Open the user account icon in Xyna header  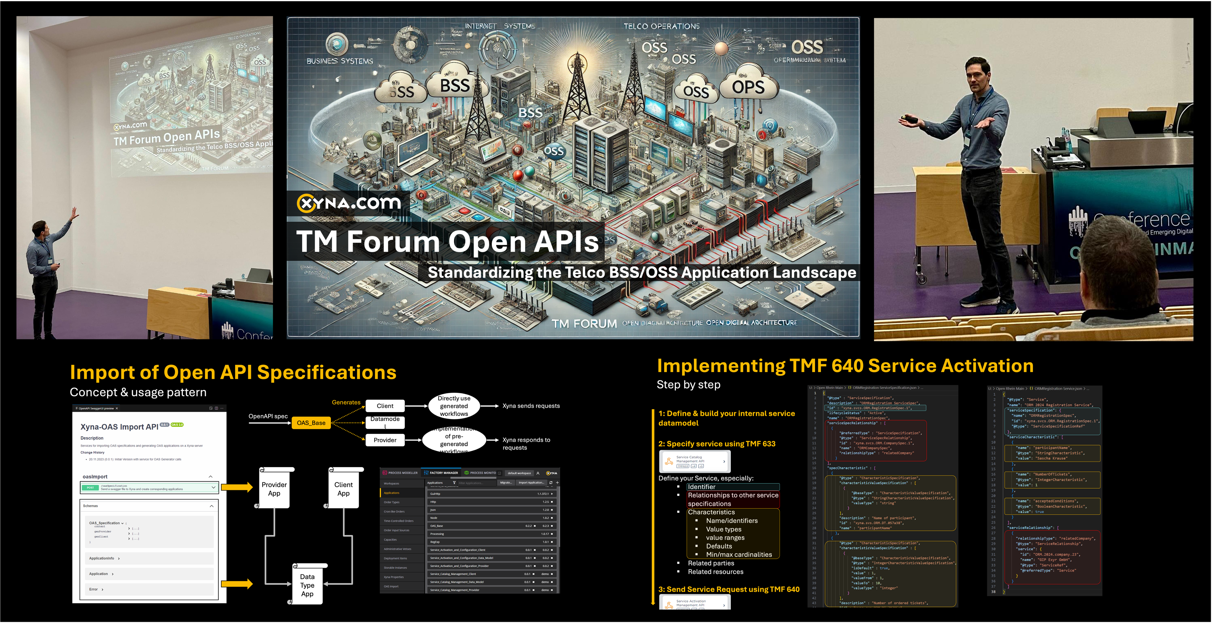tap(538, 473)
